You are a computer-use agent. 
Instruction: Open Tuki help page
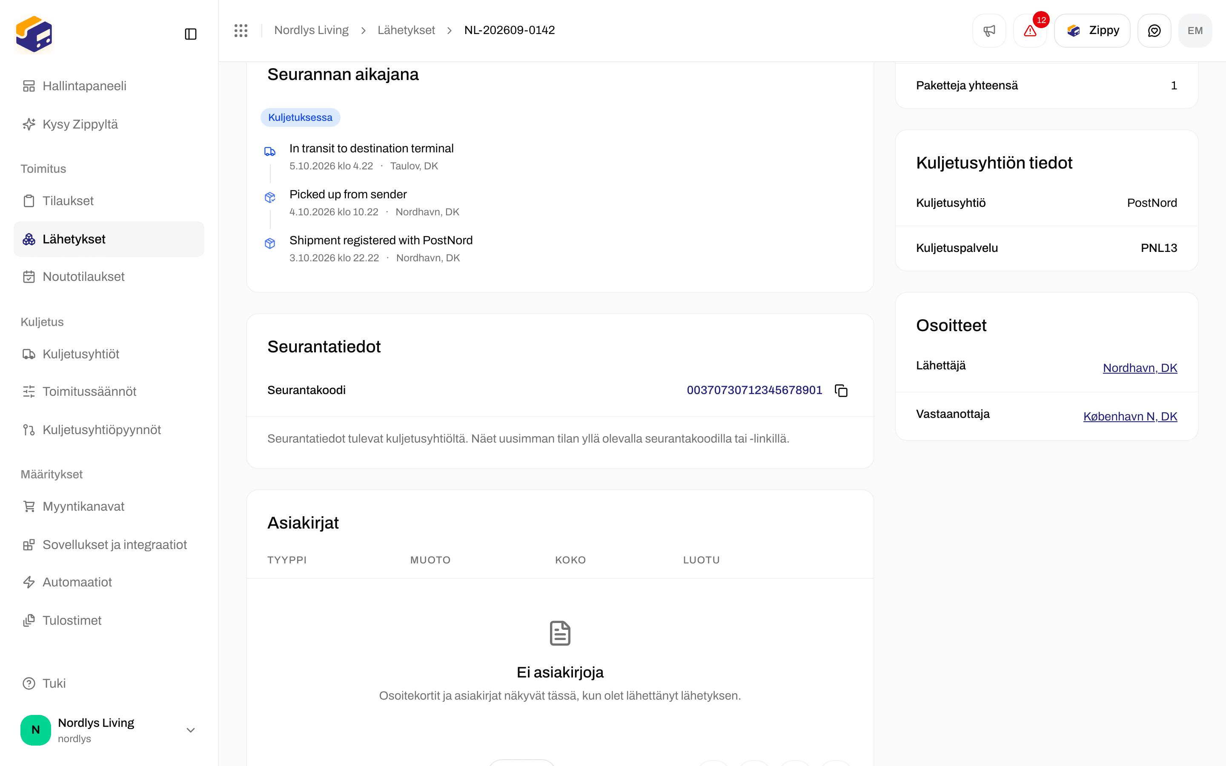pyautogui.click(x=109, y=683)
